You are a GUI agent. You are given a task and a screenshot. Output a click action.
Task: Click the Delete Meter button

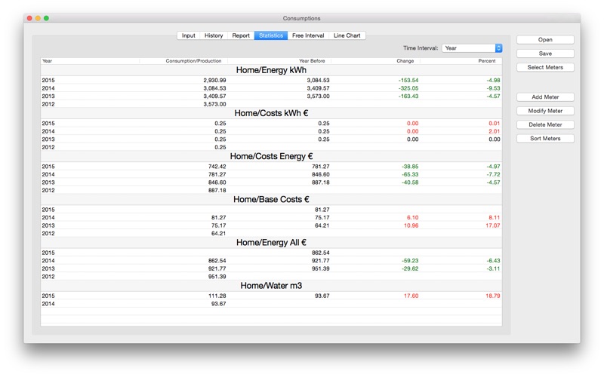(x=545, y=124)
